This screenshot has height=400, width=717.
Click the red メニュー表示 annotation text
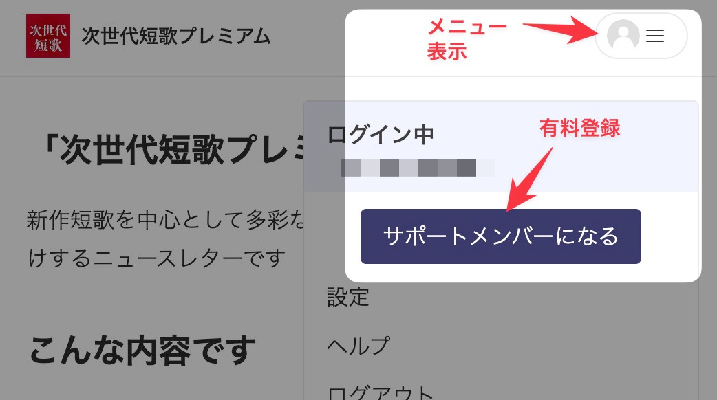[x=467, y=39]
